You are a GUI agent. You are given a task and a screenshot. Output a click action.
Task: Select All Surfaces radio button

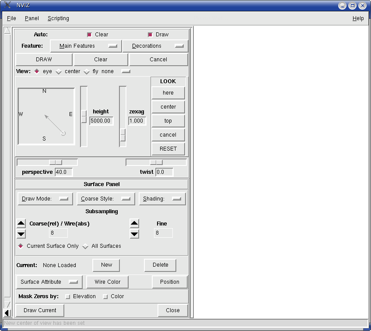(85, 246)
